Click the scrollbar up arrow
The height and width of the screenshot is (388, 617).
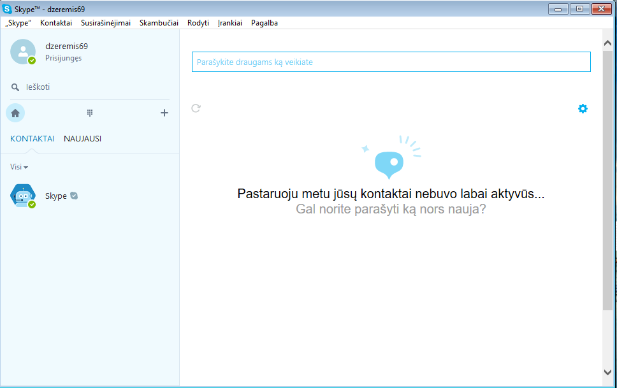607,43
